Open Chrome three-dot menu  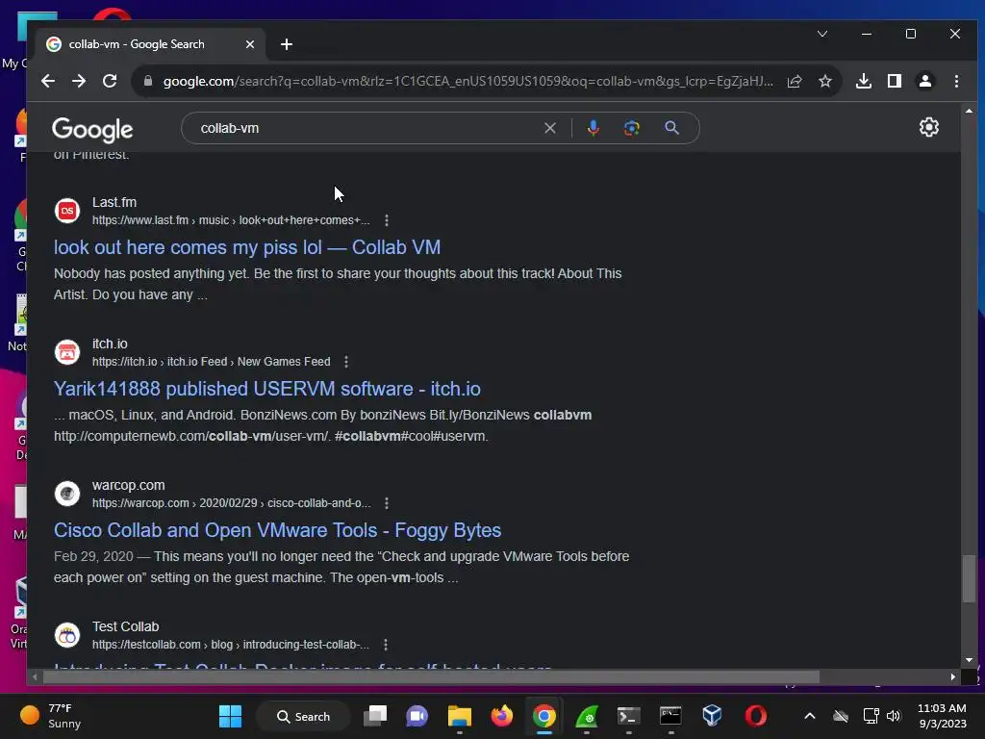tap(956, 81)
